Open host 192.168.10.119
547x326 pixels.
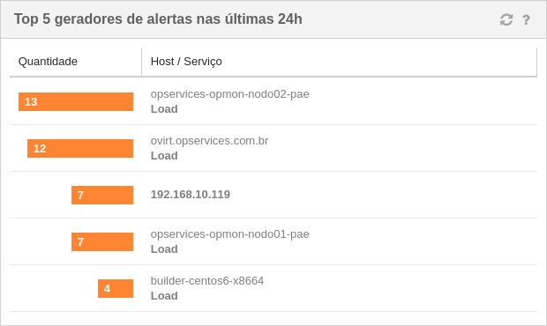tap(191, 195)
